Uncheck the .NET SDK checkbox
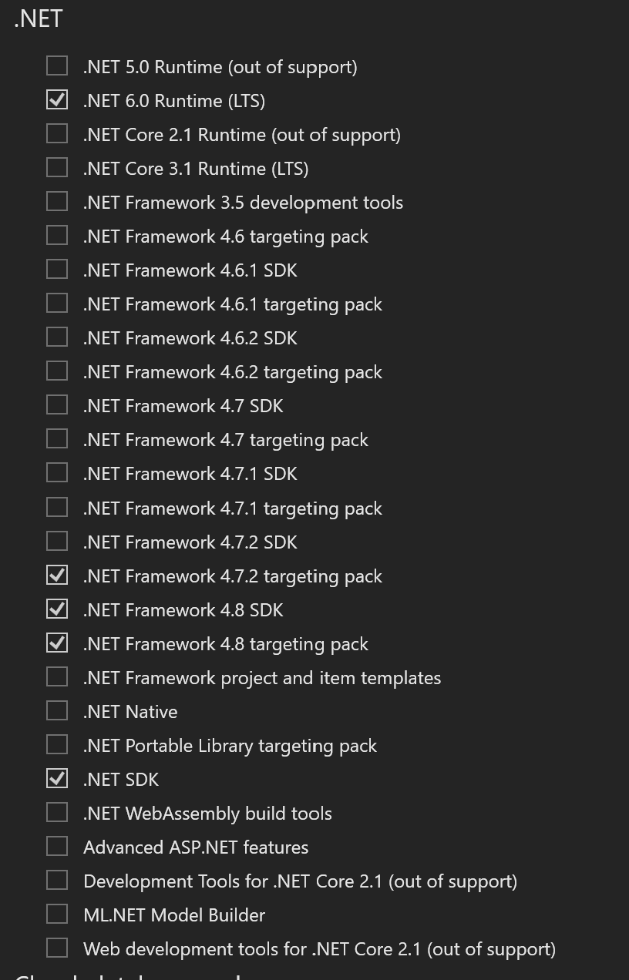This screenshot has width=629, height=980. [57, 779]
